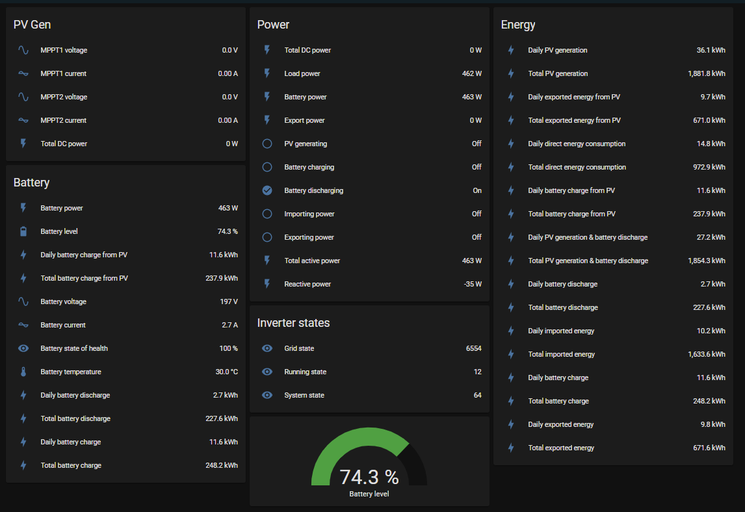The width and height of the screenshot is (745, 512).
Task: Click the battery icon next to Battery level
Action: pos(23,231)
